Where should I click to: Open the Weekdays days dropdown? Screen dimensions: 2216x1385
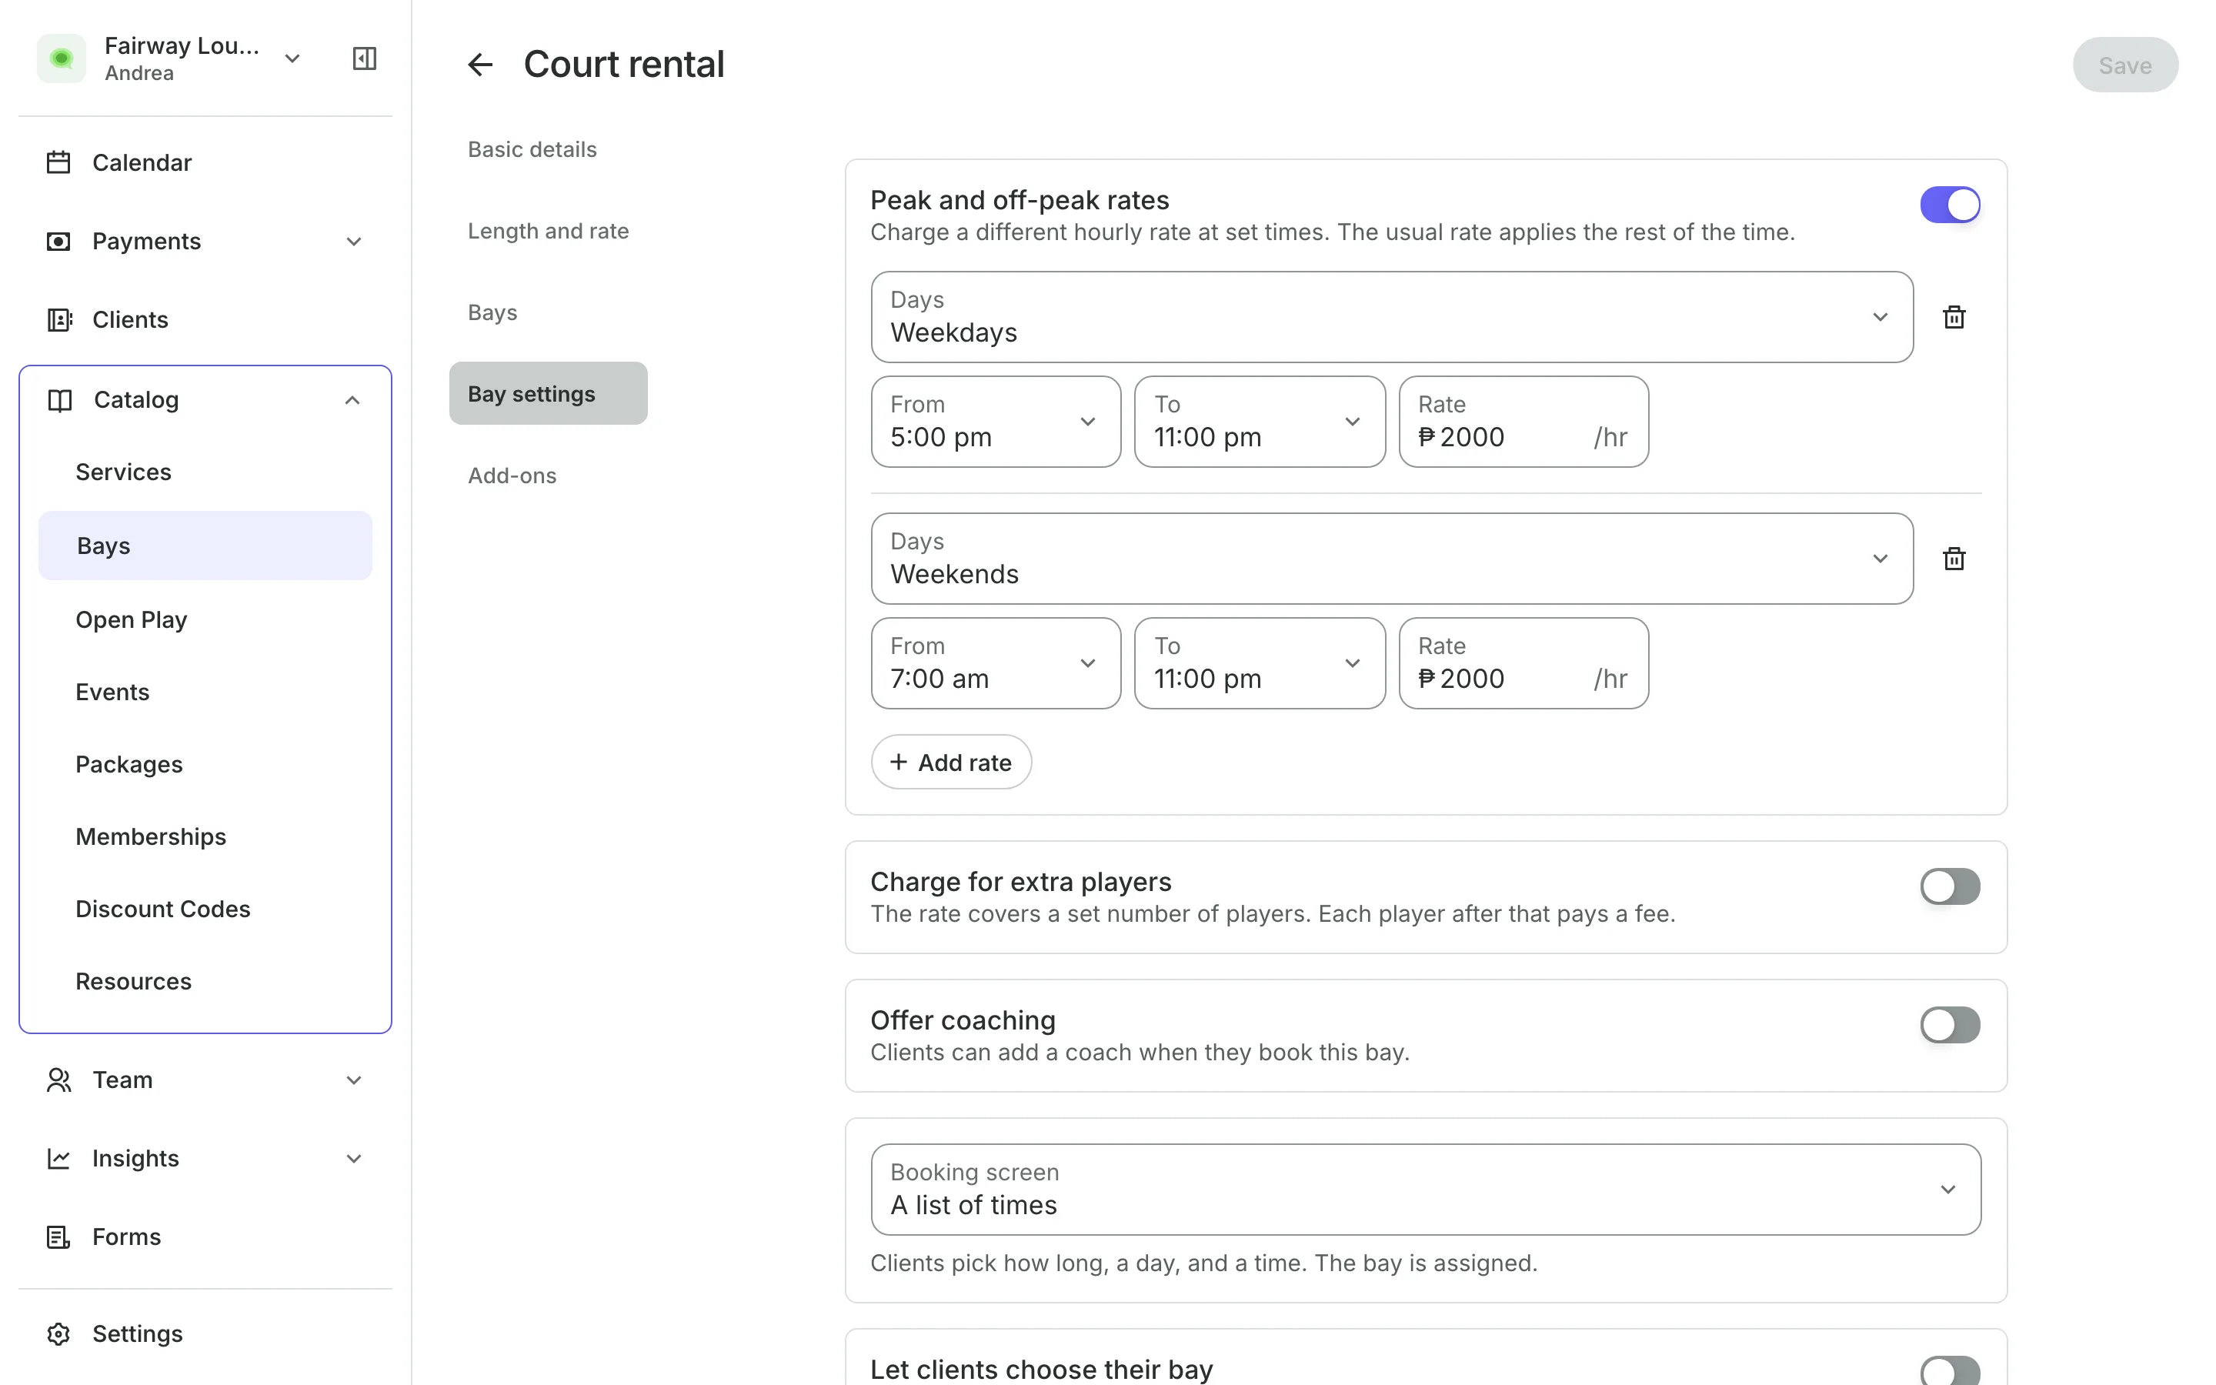coord(1392,317)
